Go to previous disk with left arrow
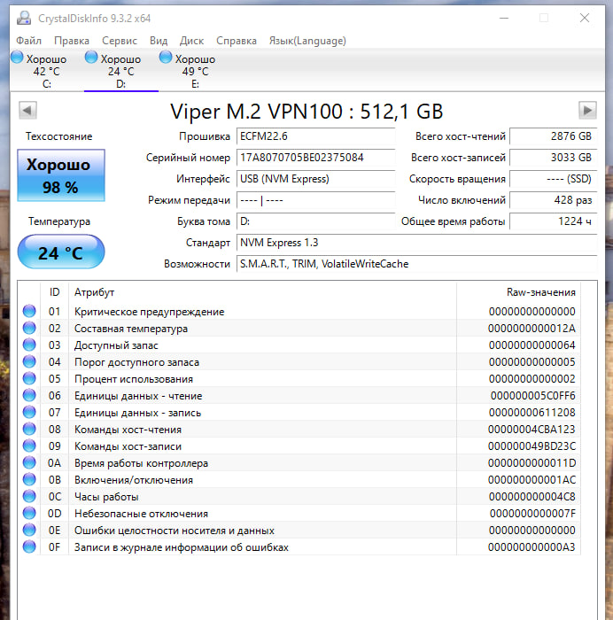613x620 pixels. (x=27, y=111)
